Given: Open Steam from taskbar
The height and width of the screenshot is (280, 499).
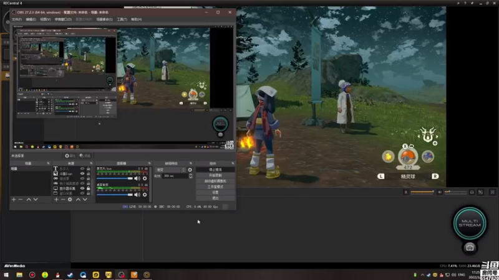Looking at the screenshot, I should point(70,274).
